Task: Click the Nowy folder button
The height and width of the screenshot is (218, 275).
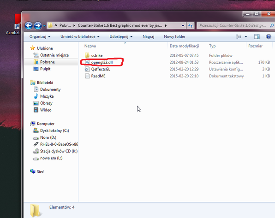Action: [174, 36]
